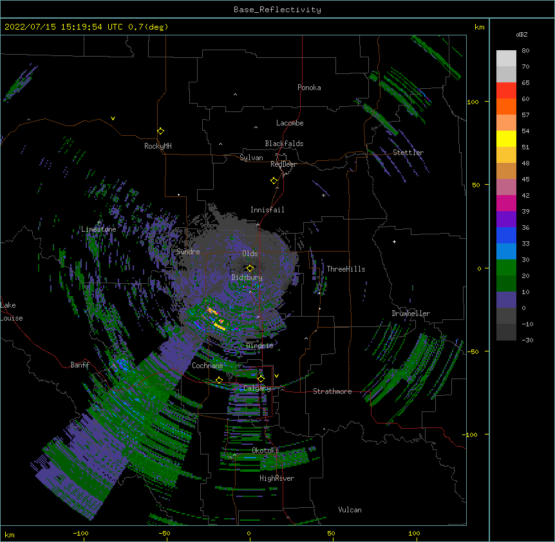Click the ThreeHills label
The height and width of the screenshot is (542, 555).
(346, 269)
